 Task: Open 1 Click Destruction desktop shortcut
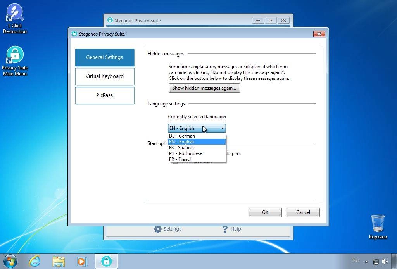pyautogui.click(x=15, y=19)
